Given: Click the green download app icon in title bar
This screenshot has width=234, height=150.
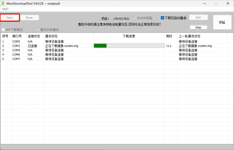Looking at the screenshot, I should 3,3.
